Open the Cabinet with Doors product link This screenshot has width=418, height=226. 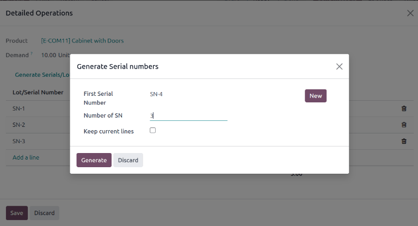[x=82, y=41]
